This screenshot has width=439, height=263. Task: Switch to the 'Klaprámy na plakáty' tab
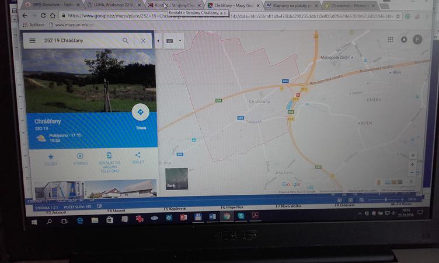(292, 5)
